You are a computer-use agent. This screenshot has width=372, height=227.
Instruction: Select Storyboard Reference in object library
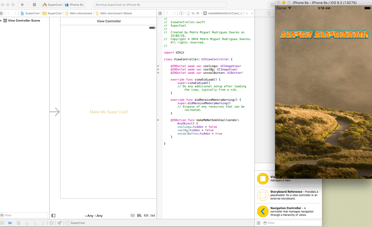289,195
